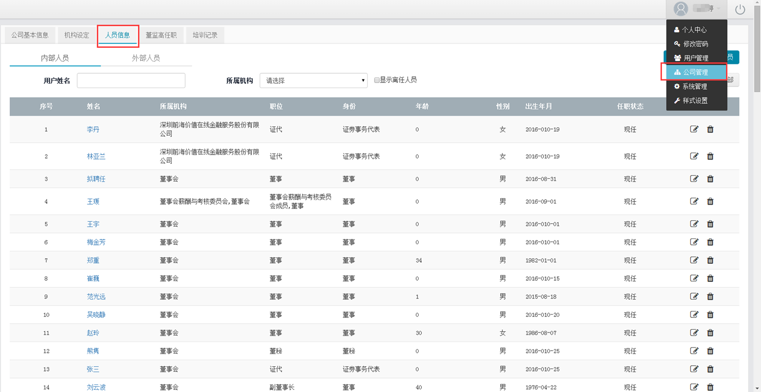Delete the row for 拟聘任
The height and width of the screenshot is (392, 761).
710,179
